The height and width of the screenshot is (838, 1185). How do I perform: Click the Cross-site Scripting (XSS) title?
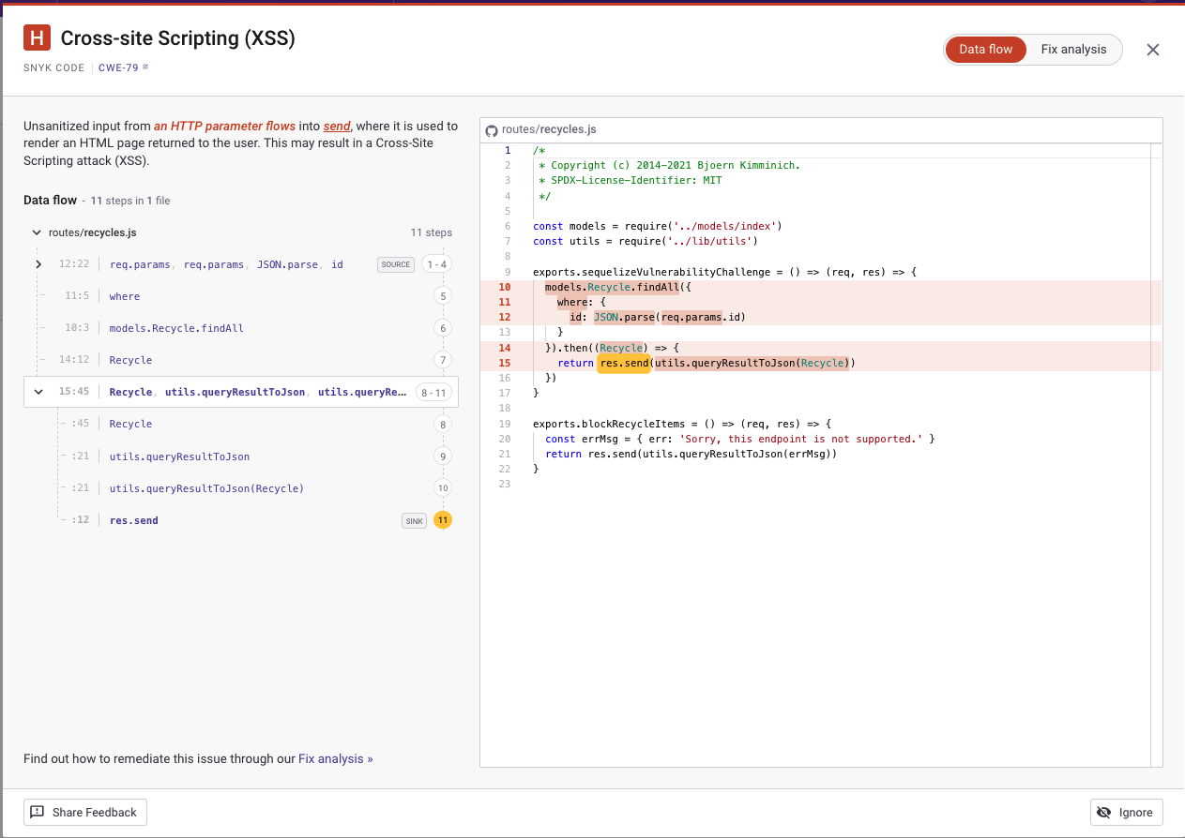click(x=177, y=38)
